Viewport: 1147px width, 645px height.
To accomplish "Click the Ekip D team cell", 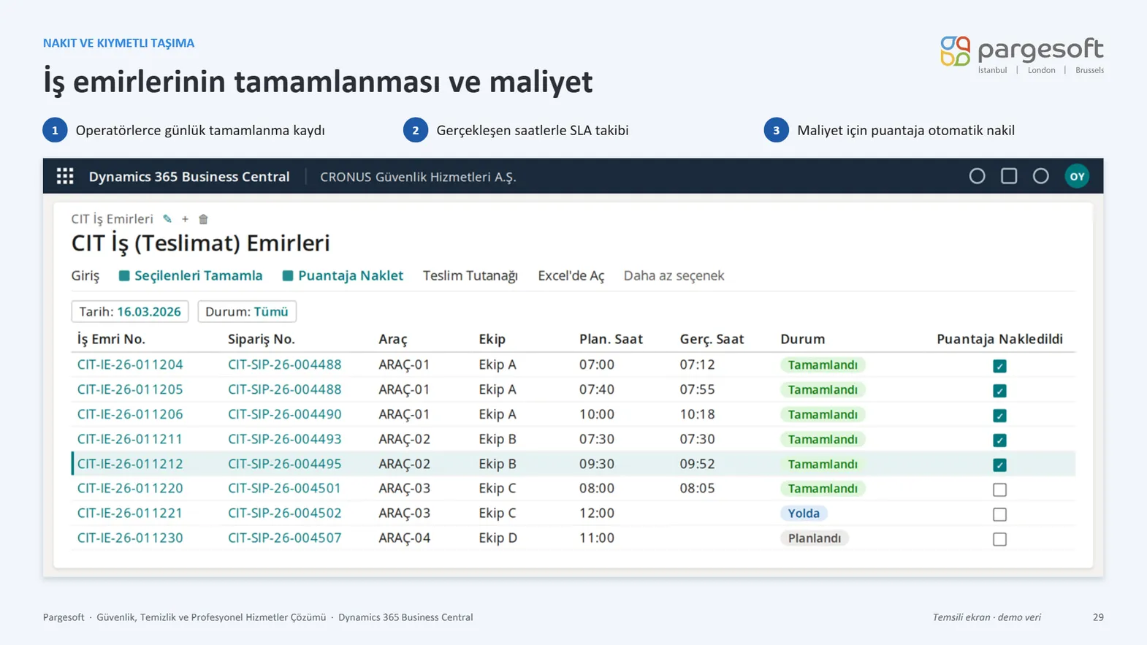I will click(x=498, y=538).
